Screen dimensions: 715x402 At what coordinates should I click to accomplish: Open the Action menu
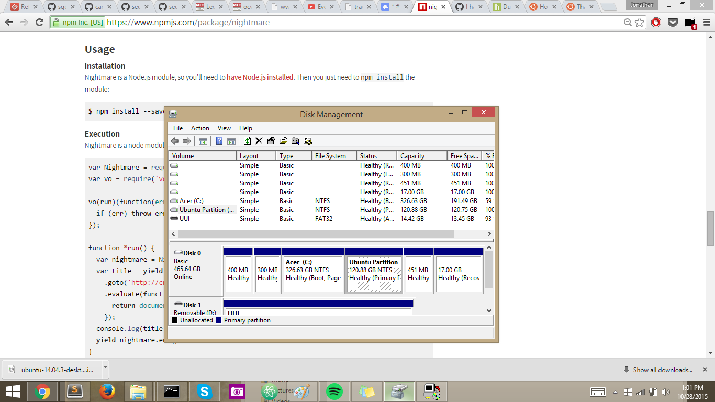[200, 128]
